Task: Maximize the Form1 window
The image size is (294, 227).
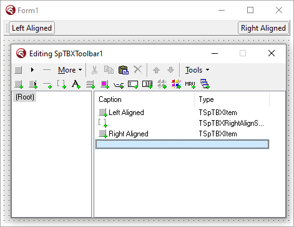Action: 250,10
